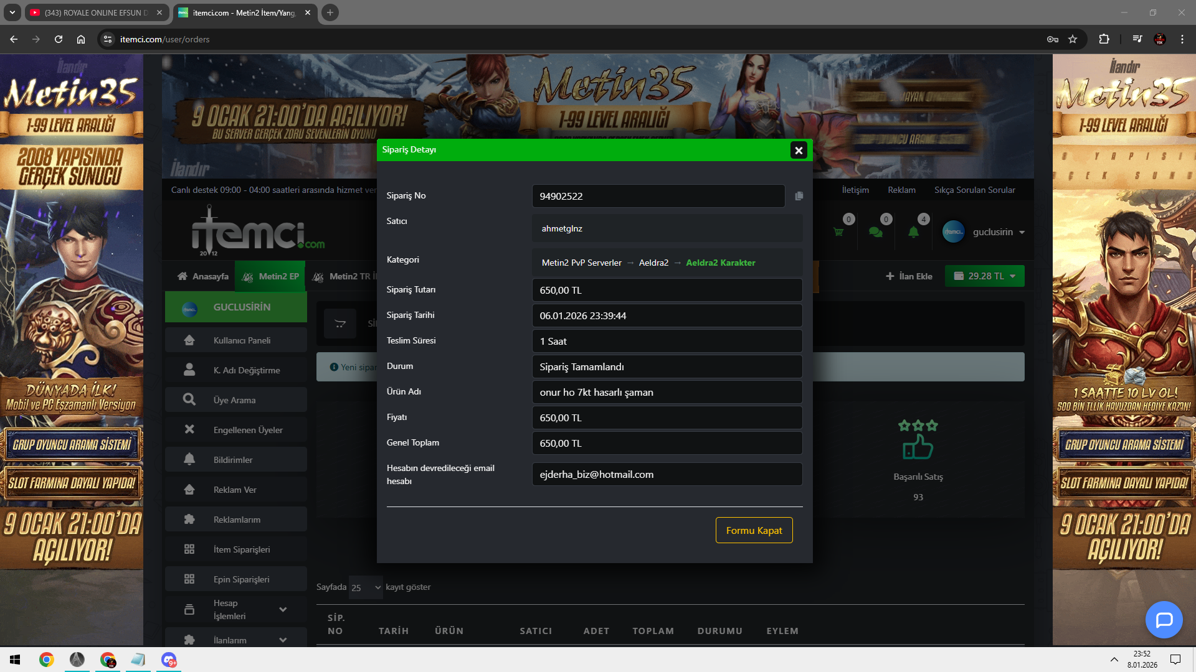Click the Ürün Adı field onur ho 7kt

(x=667, y=392)
